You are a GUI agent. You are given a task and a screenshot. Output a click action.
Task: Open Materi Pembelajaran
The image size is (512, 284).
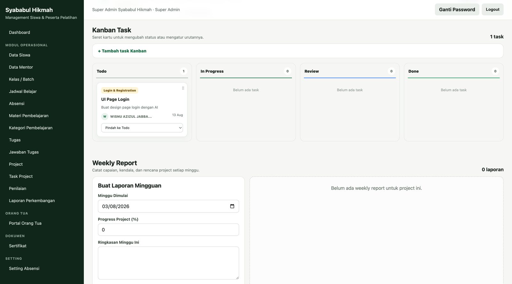[x=29, y=116]
